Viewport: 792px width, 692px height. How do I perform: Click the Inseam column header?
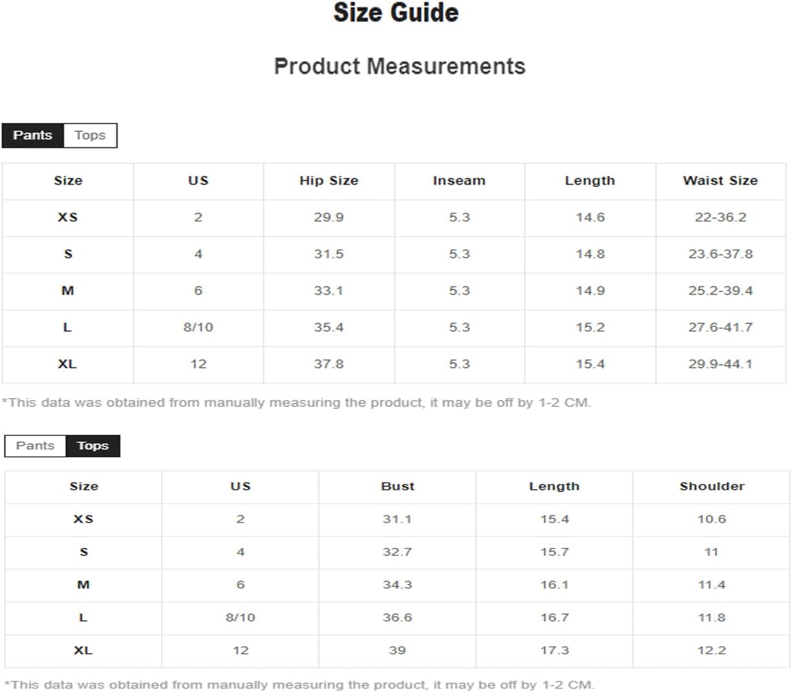point(459,181)
